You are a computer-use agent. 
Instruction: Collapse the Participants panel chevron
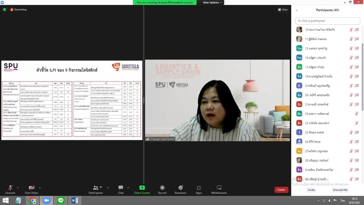297,10
